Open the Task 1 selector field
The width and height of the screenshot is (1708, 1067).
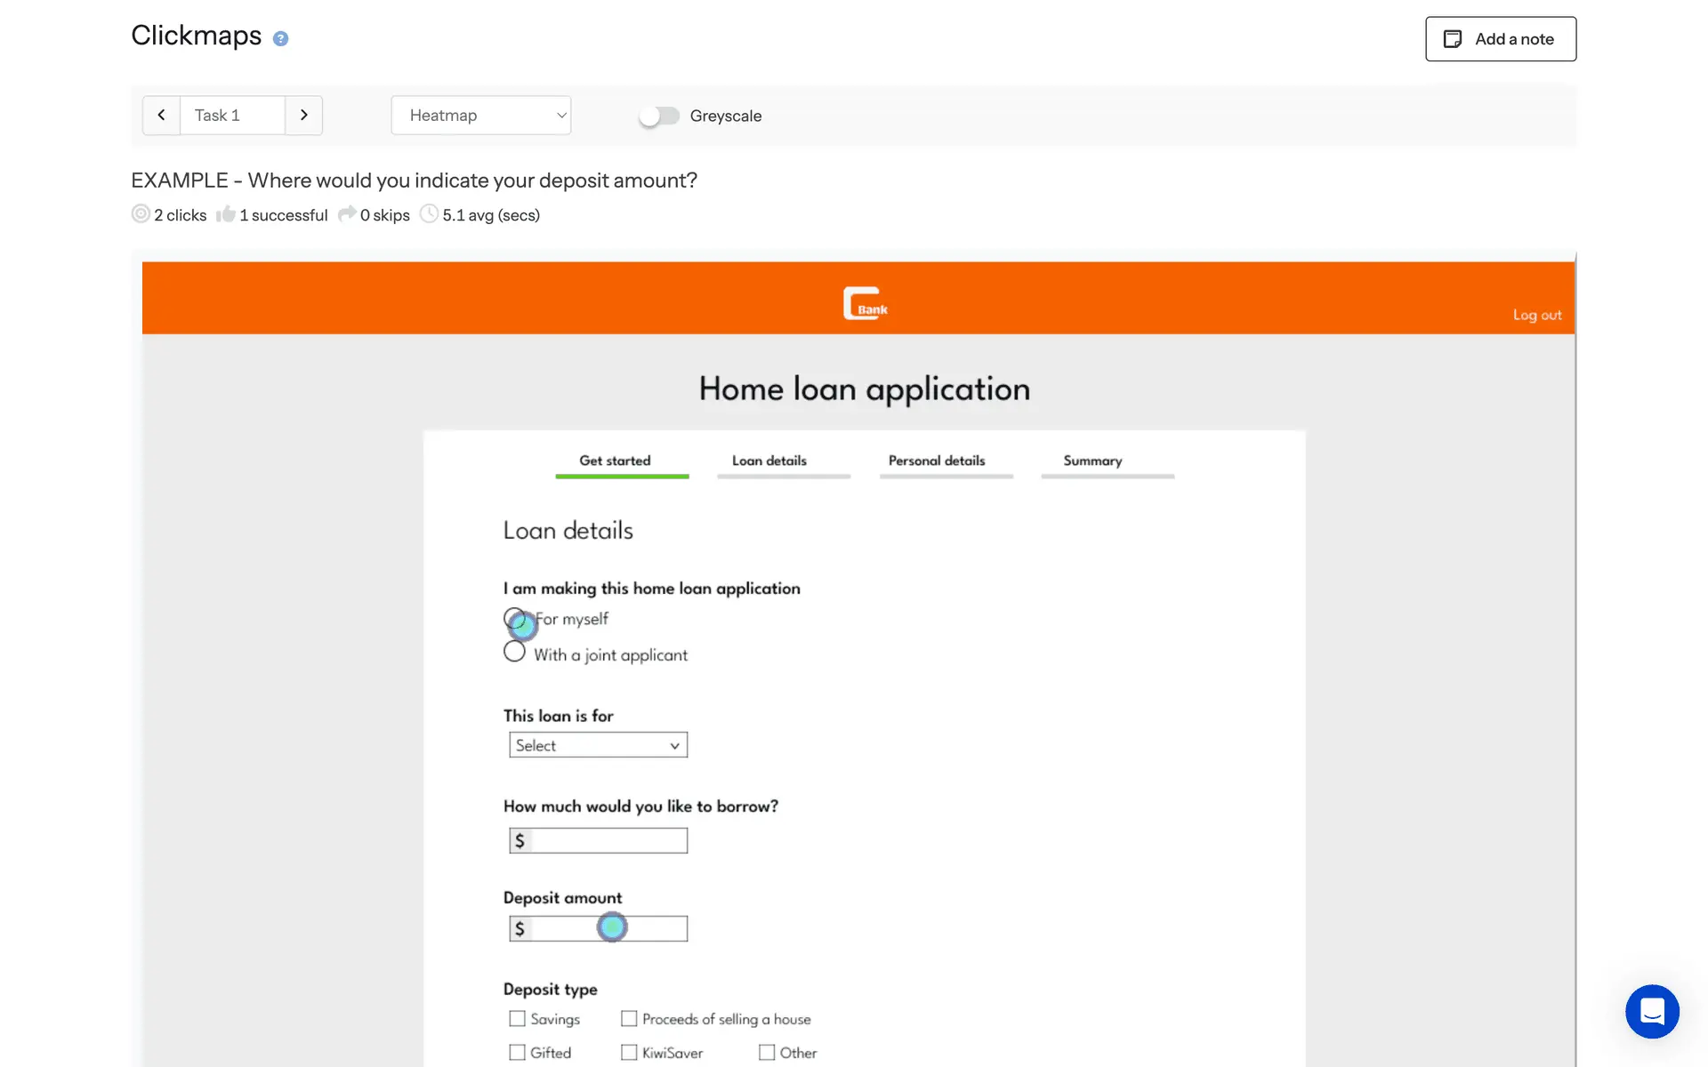click(x=232, y=115)
